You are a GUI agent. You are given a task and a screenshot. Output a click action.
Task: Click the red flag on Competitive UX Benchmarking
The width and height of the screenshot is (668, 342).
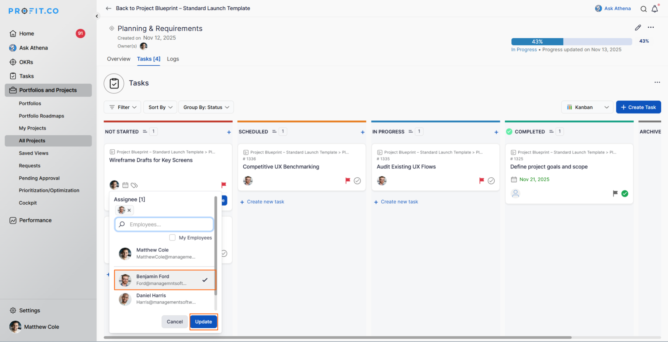348,181
